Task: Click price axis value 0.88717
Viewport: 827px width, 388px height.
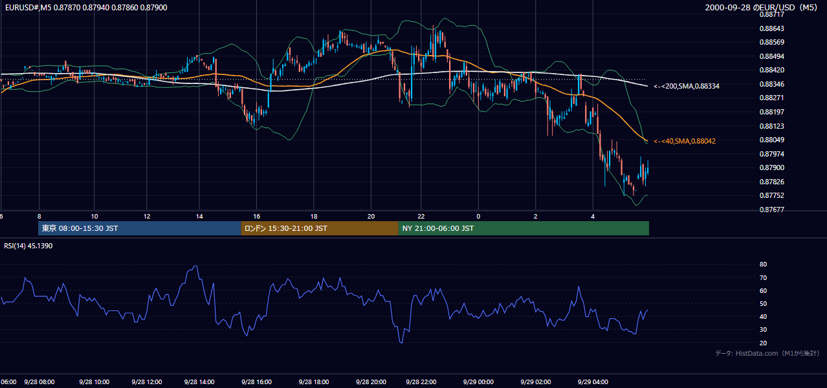Action: click(771, 14)
